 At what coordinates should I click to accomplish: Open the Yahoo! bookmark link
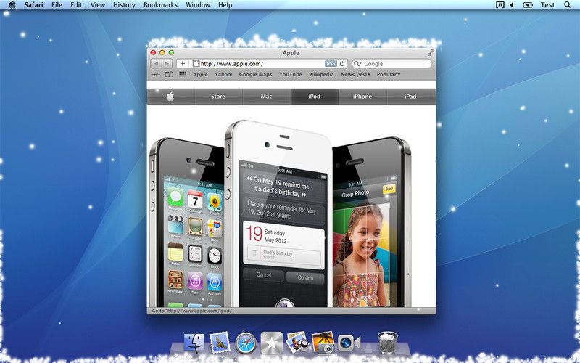pyautogui.click(x=223, y=75)
